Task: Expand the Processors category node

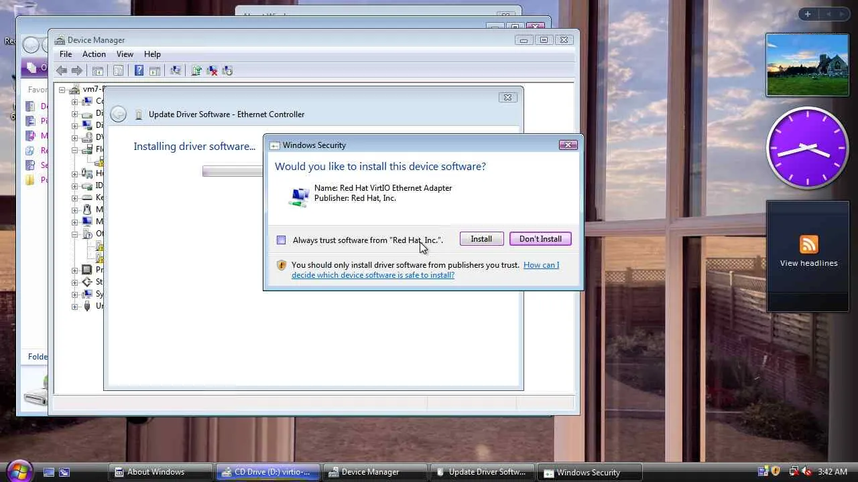Action: [x=75, y=270]
